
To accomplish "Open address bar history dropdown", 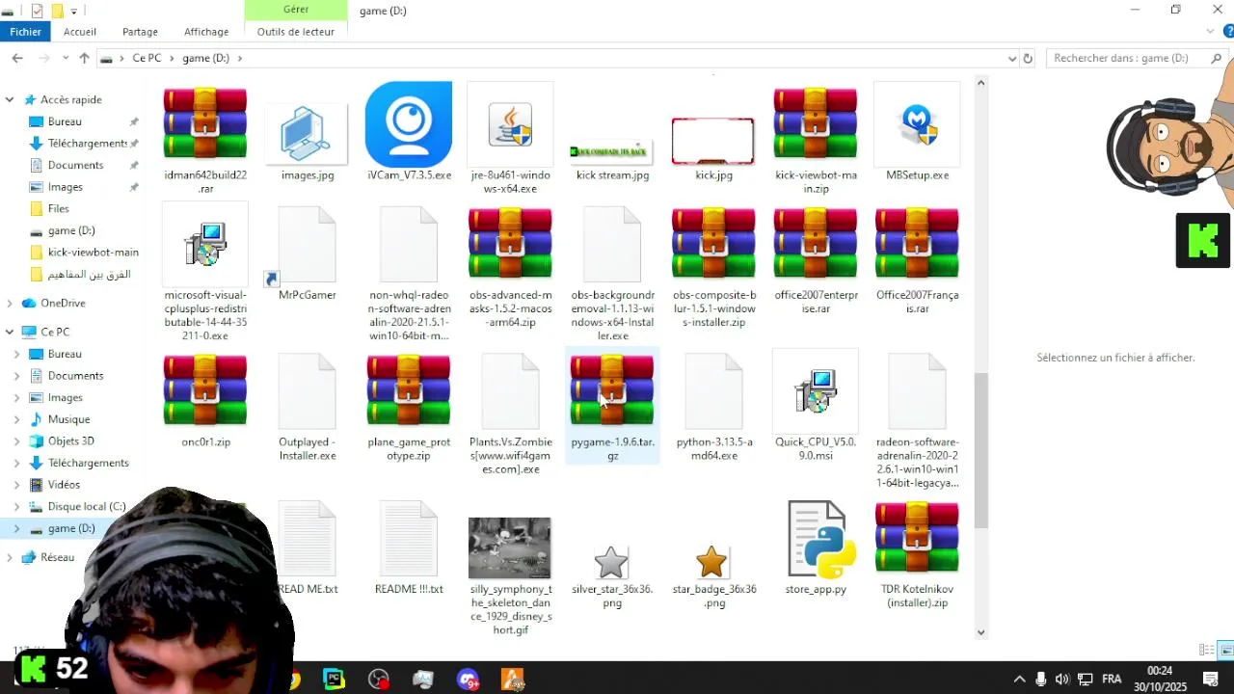I will click(x=1011, y=58).
